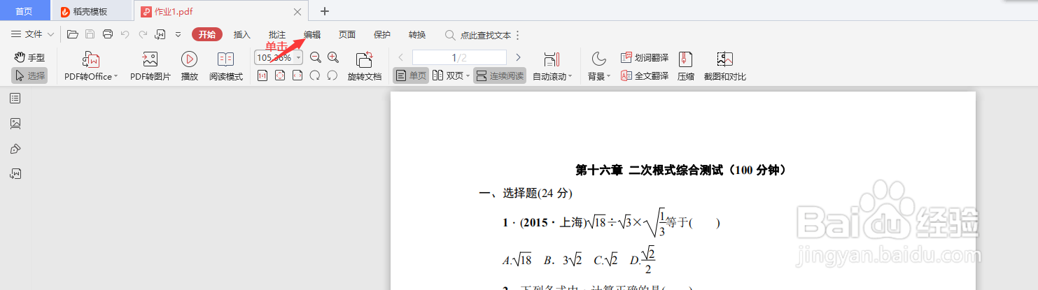Click the 全文翻译 button
Screen dimensions: 1038x290
[x=645, y=75]
